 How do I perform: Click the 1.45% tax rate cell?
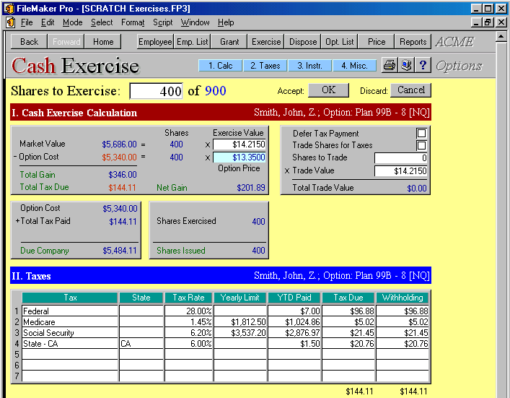(188, 321)
